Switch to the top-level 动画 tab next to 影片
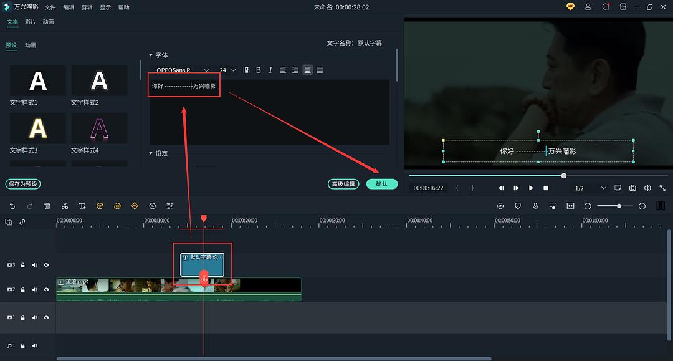 [49, 22]
